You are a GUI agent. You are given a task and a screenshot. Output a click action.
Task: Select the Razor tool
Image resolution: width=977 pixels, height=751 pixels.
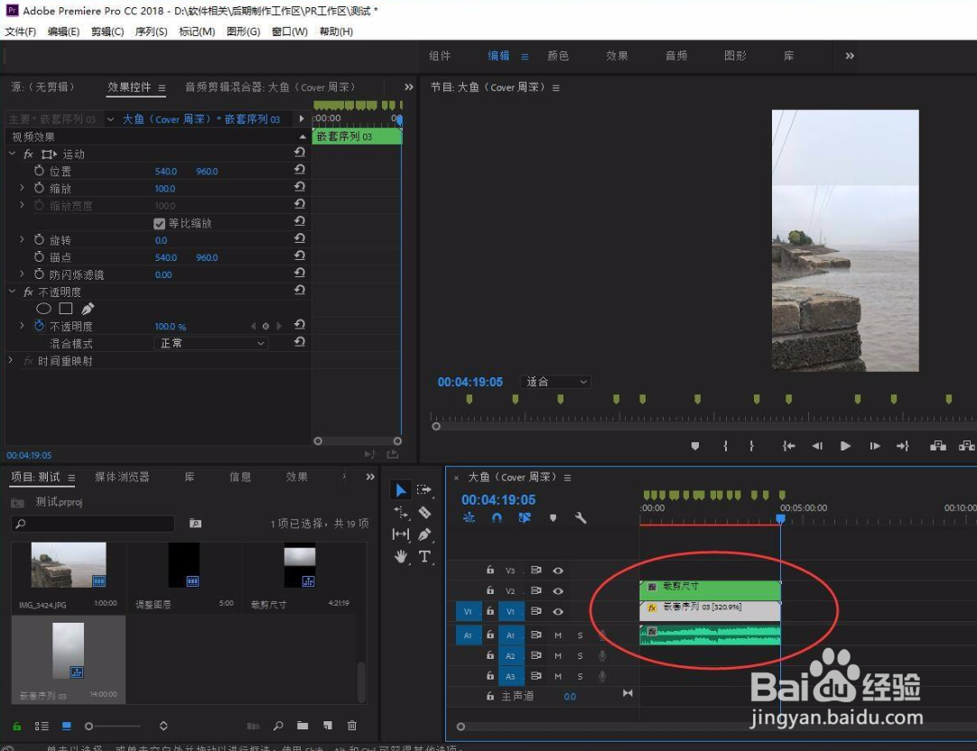click(x=424, y=513)
